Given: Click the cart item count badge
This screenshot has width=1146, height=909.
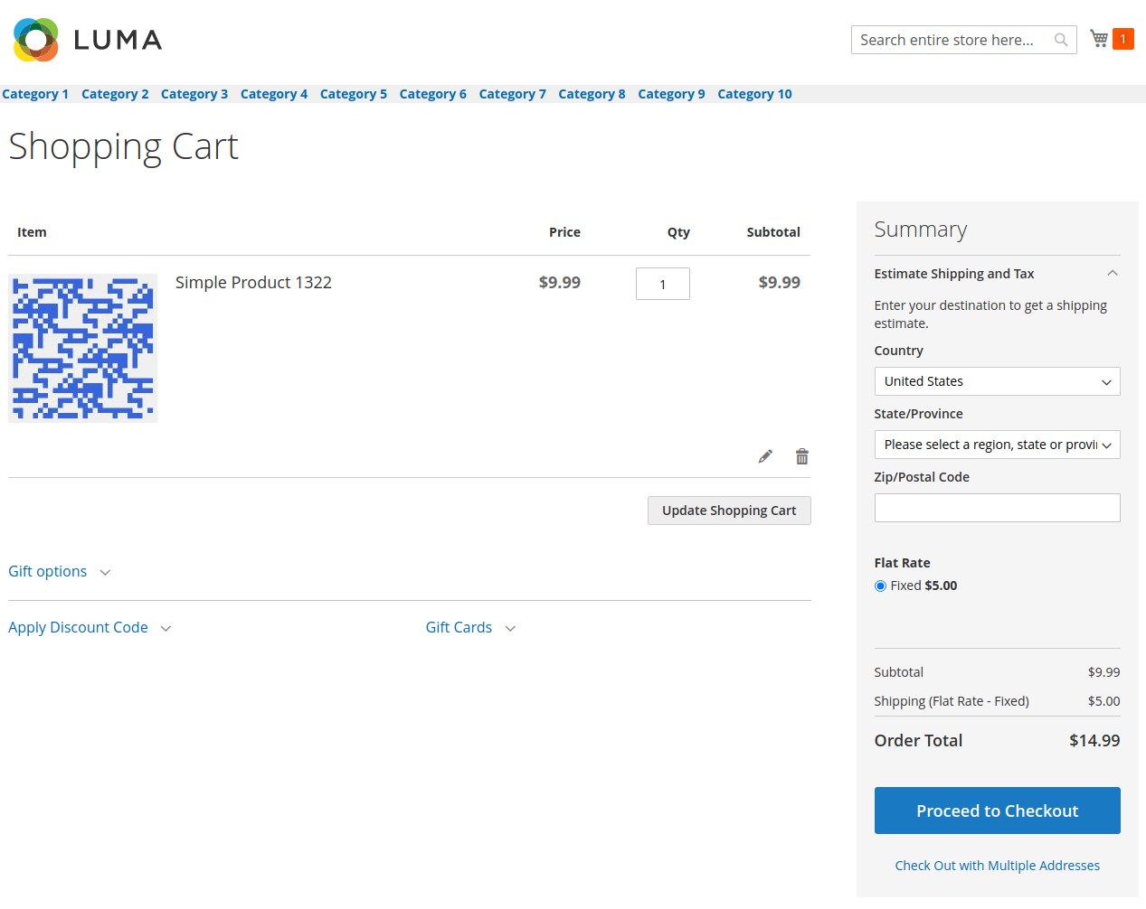Looking at the screenshot, I should click(x=1123, y=39).
